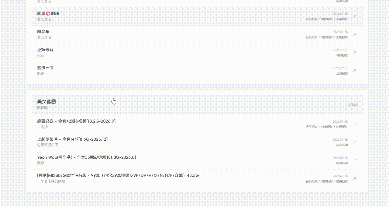
Task: Open the arrow icon for MISSLEG蜜丝钻石版 entry
Action: point(354,178)
